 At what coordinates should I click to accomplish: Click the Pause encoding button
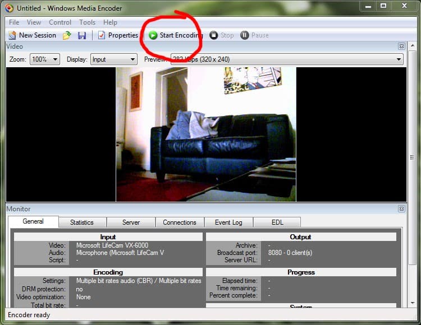254,35
